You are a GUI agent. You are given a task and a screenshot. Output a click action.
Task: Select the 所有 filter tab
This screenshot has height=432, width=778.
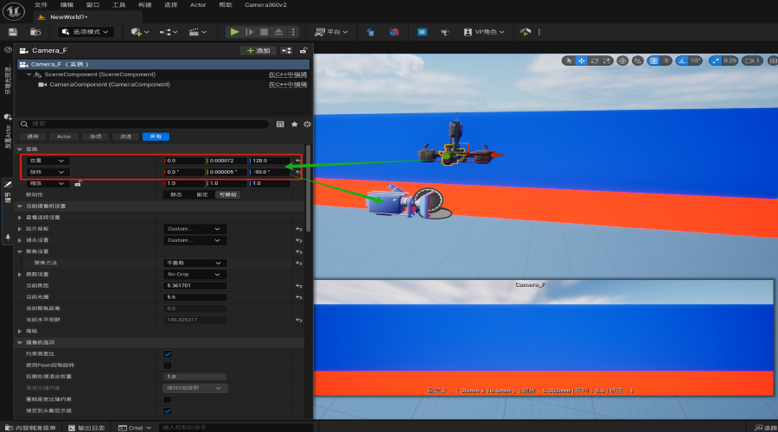pos(156,137)
